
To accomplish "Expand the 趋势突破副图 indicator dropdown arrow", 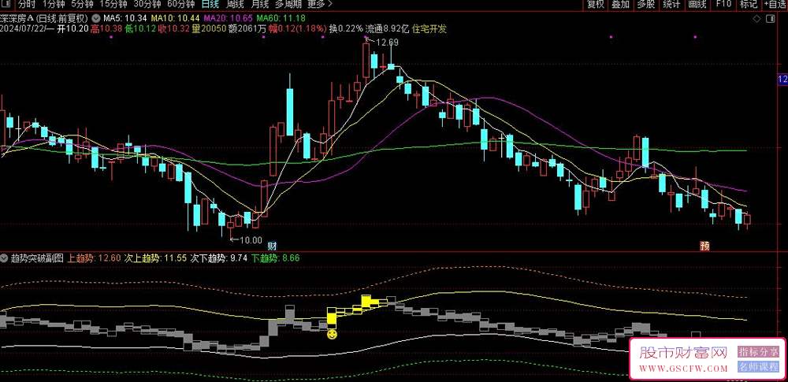I will click(x=5, y=259).
